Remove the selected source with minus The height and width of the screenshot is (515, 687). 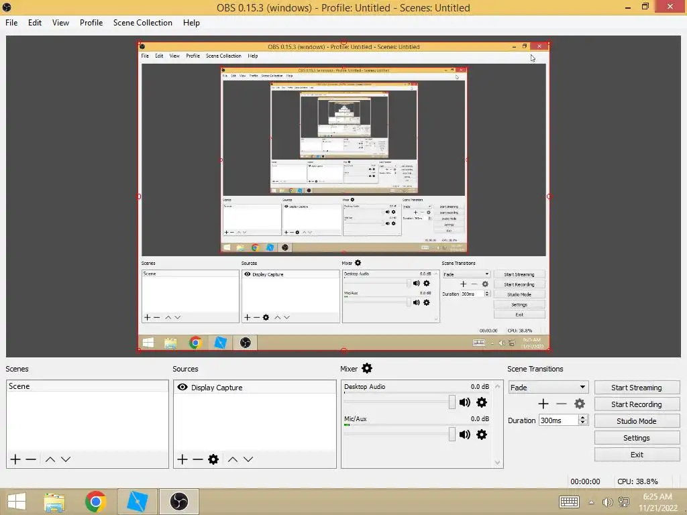point(198,459)
